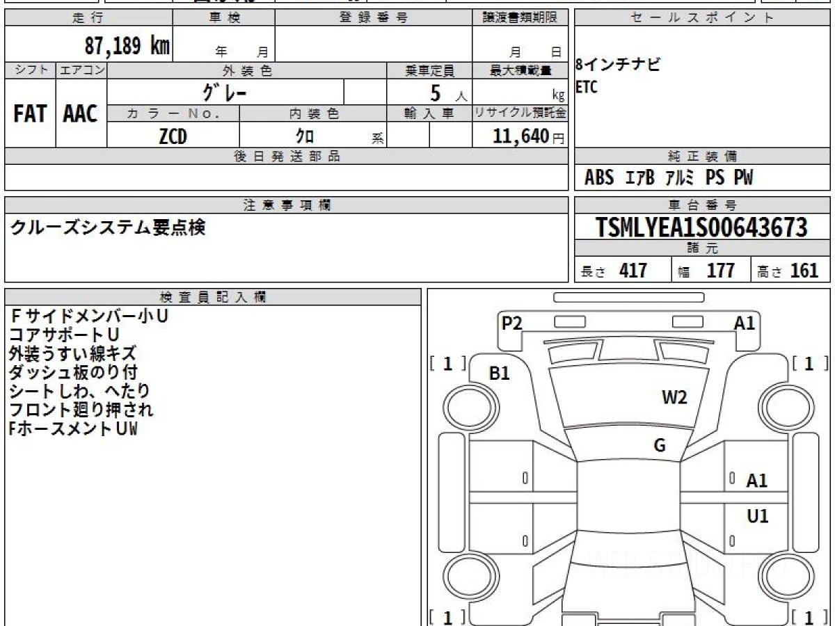Click inspector note フロント廻り押され
This screenshot has width=835, height=626.
click(x=81, y=410)
